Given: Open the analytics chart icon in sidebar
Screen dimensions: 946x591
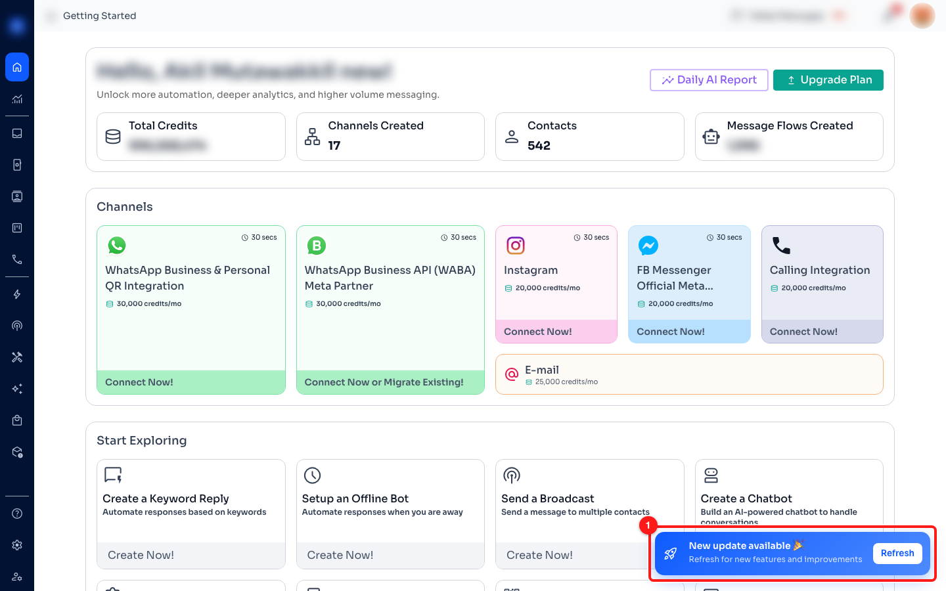Looking at the screenshot, I should 17,99.
